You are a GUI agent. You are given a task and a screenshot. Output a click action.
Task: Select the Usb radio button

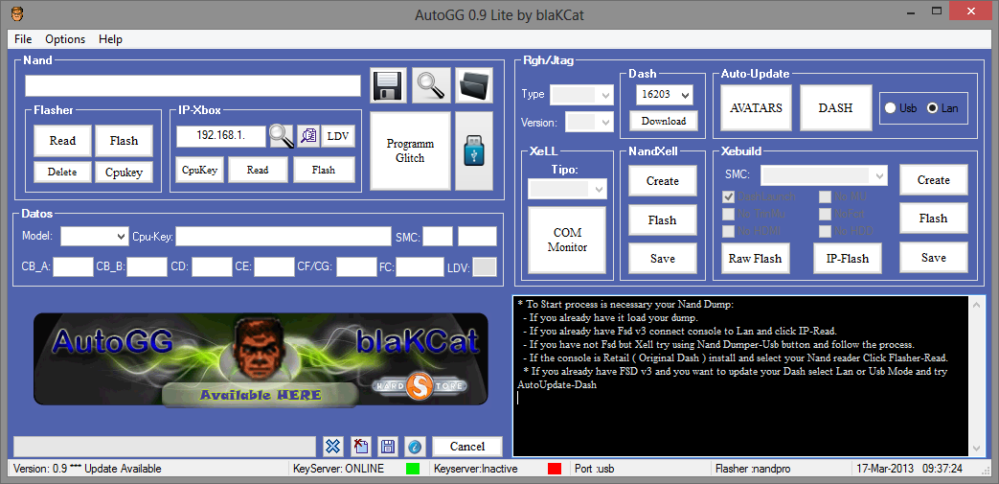click(x=891, y=108)
